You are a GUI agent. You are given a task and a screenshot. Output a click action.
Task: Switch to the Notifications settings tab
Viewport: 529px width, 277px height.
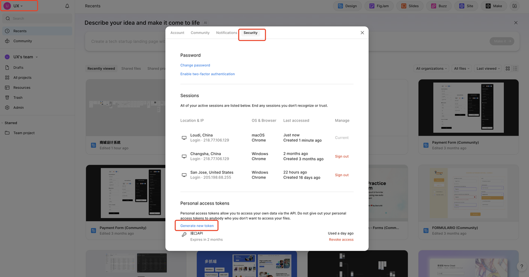[x=226, y=33]
